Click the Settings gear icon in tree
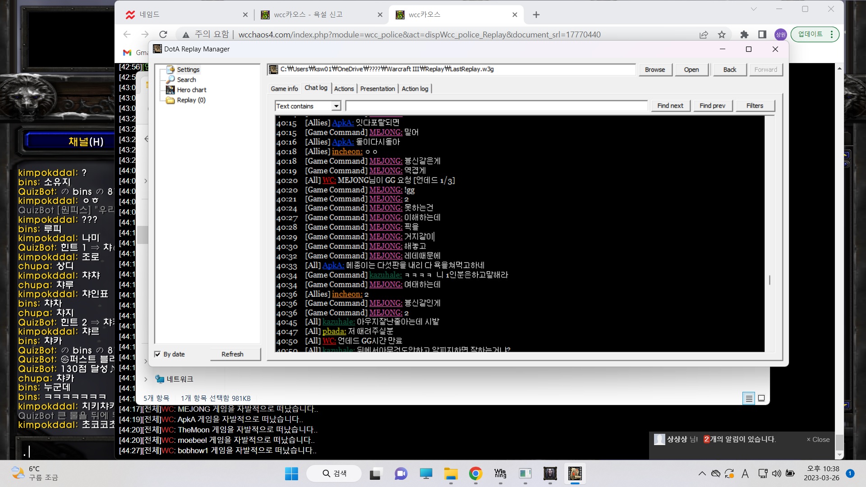The image size is (866, 487). 170,69
